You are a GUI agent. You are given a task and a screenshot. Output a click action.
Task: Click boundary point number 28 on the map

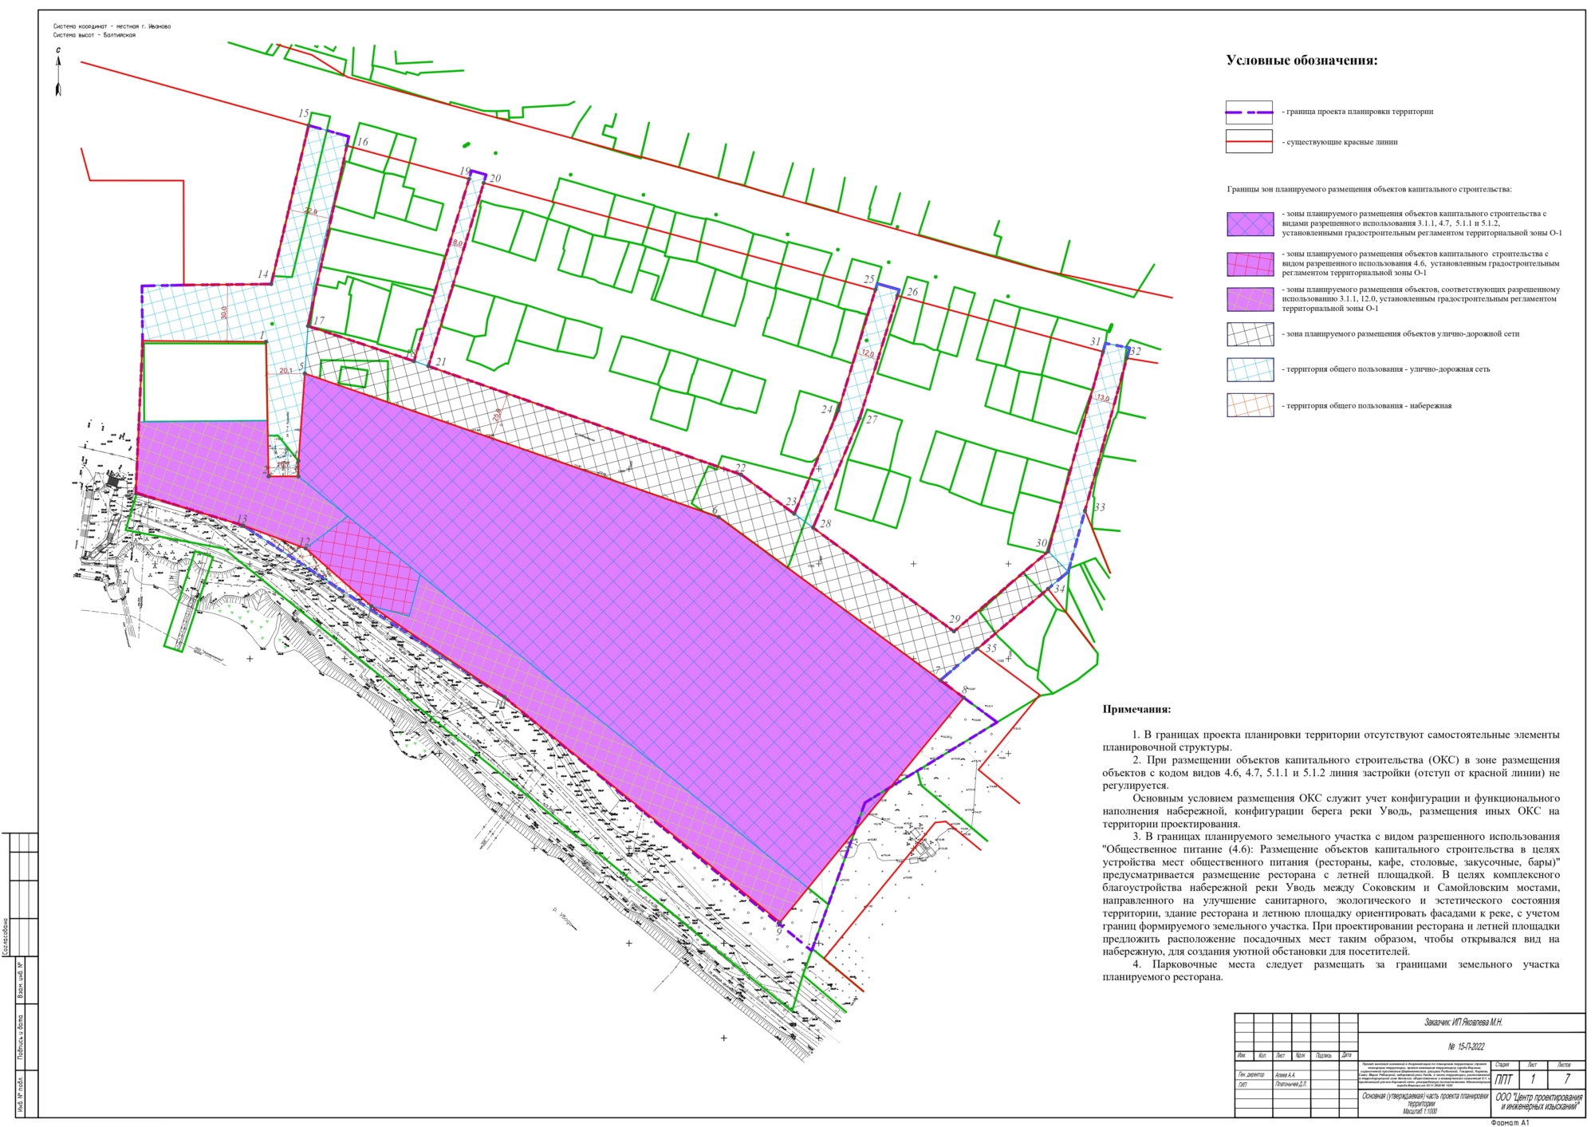tap(825, 524)
